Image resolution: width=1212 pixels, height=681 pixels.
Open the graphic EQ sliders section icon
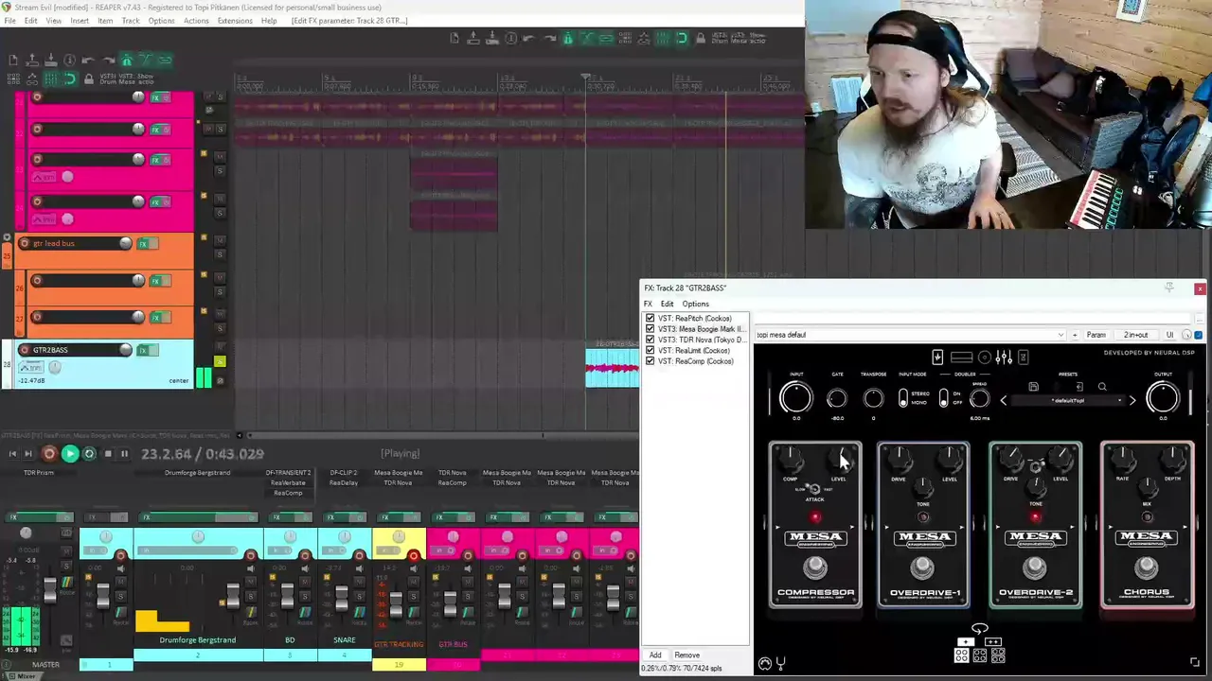click(1004, 357)
